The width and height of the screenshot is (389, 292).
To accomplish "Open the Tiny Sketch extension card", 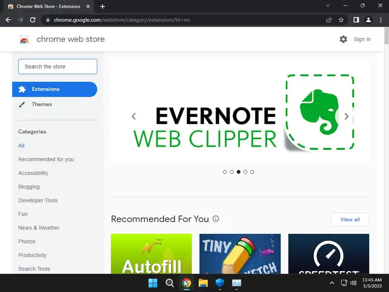I will 240,254.
